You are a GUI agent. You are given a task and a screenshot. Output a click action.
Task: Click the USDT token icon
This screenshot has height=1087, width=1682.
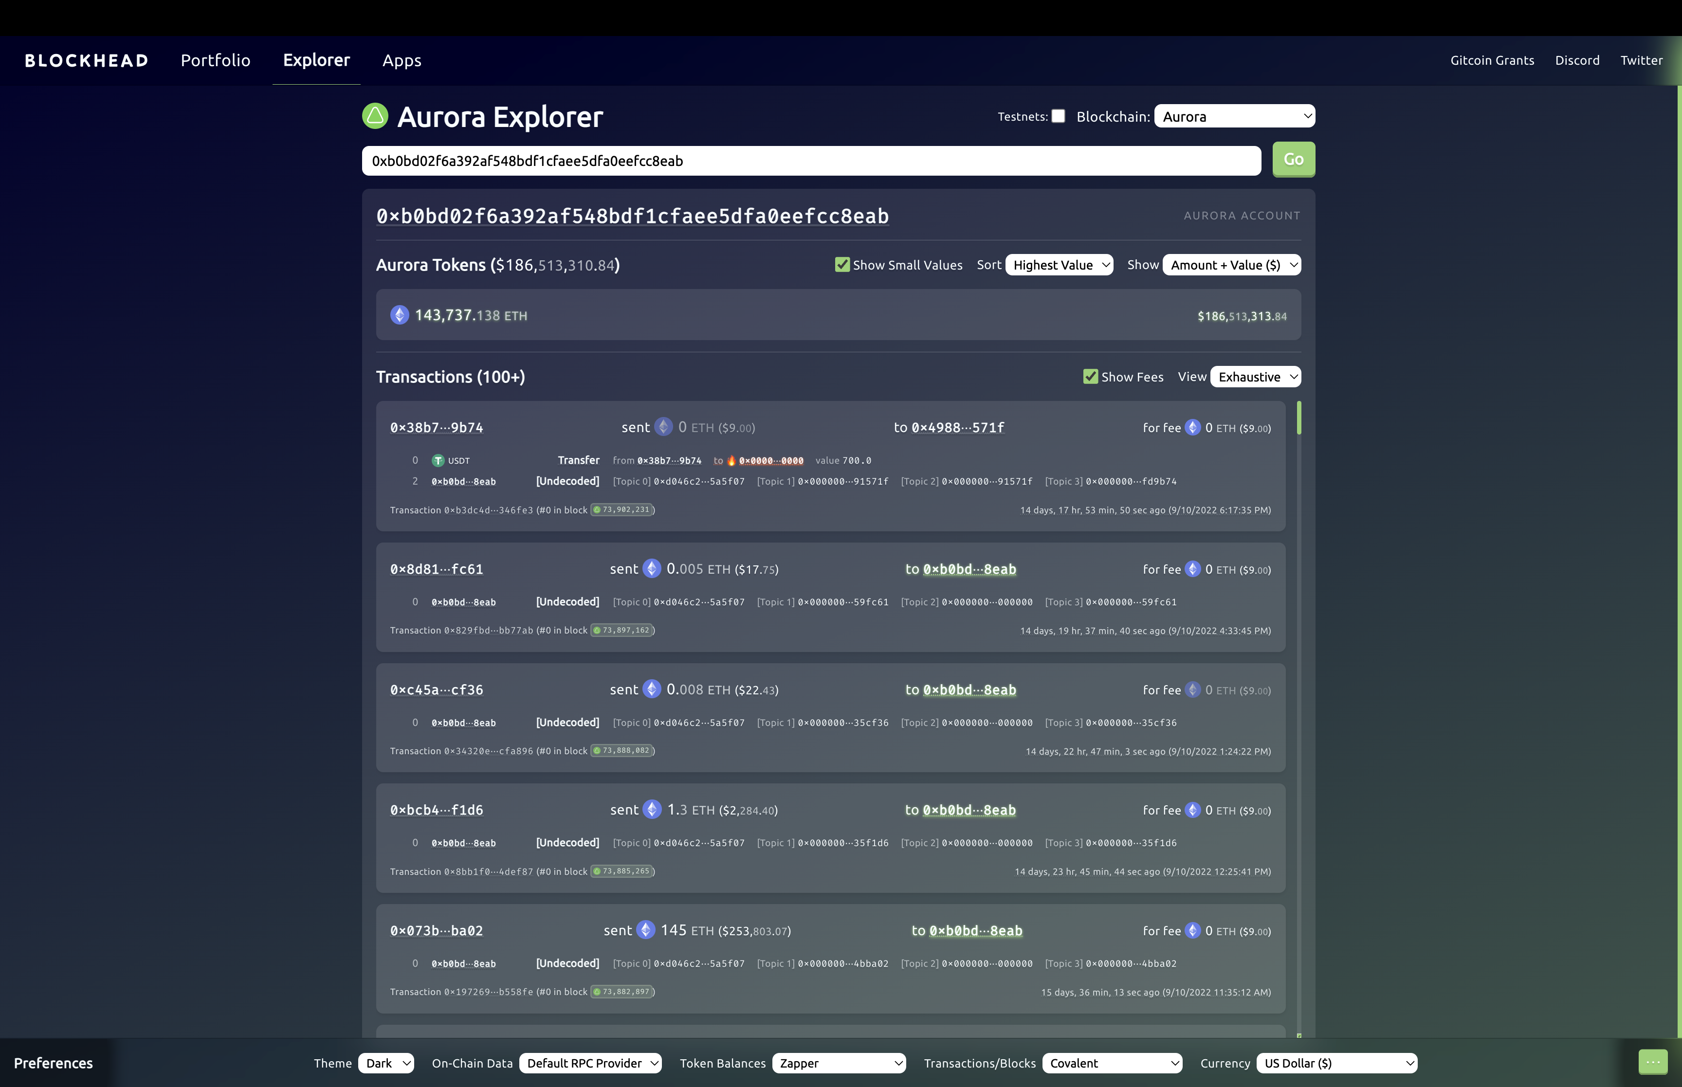point(438,460)
